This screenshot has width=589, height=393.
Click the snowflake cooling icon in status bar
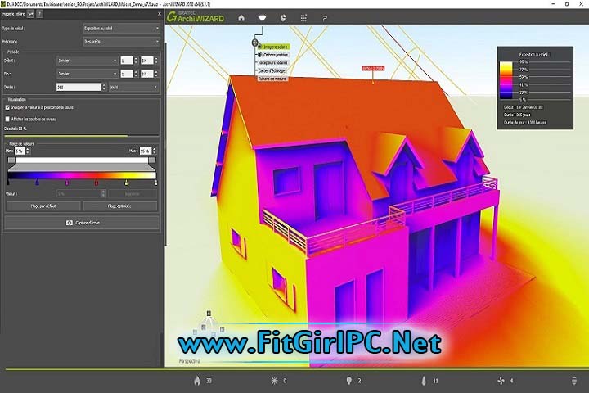pyautogui.click(x=273, y=381)
